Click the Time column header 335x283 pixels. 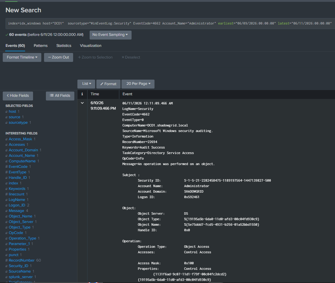[95, 94]
